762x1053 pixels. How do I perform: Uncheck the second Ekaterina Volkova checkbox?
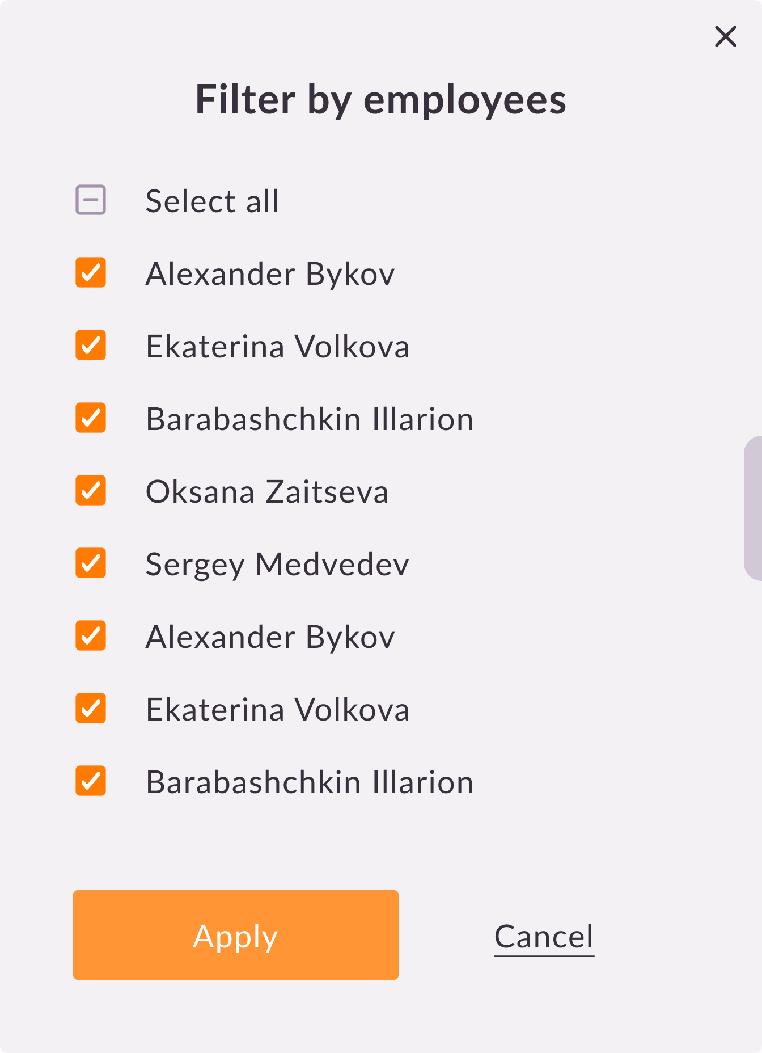click(91, 709)
